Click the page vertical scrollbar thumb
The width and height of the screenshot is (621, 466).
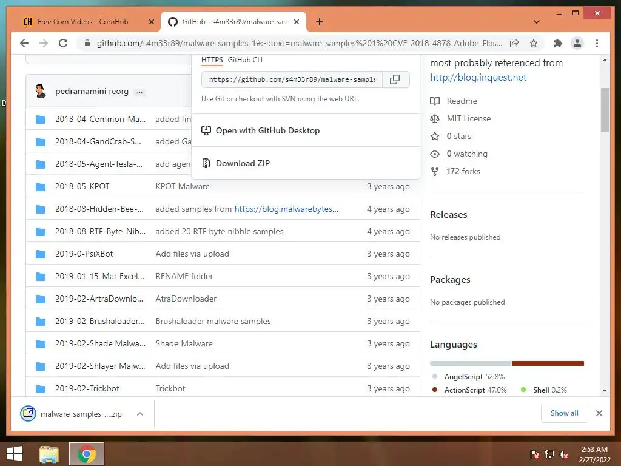coord(605,110)
